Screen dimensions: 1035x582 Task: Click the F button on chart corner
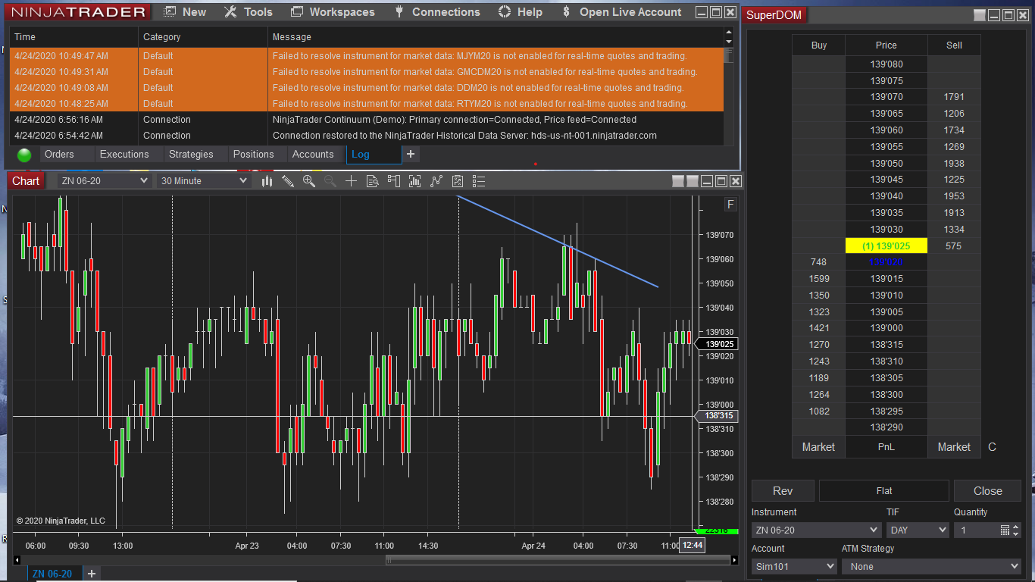(730, 205)
